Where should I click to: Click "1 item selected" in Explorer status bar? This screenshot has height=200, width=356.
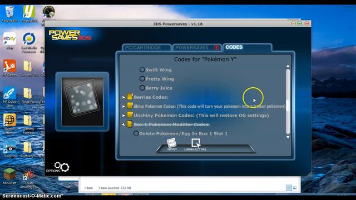click(108, 188)
